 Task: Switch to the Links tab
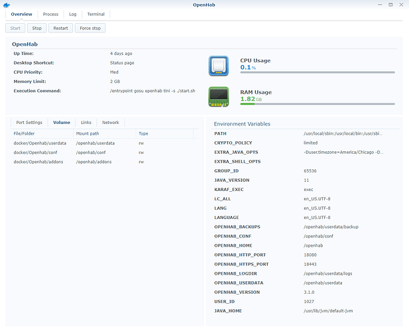(86, 123)
